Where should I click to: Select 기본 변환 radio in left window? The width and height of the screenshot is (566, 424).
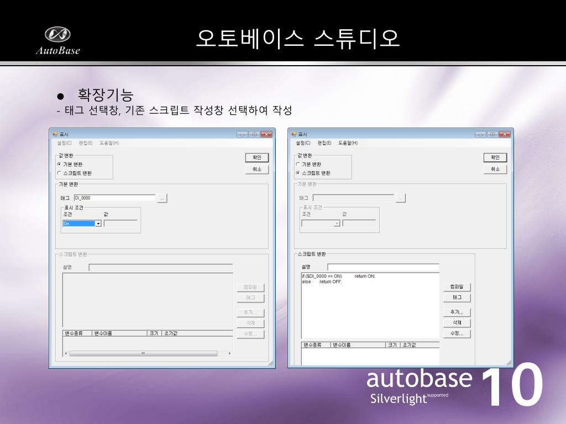(59, 165)
